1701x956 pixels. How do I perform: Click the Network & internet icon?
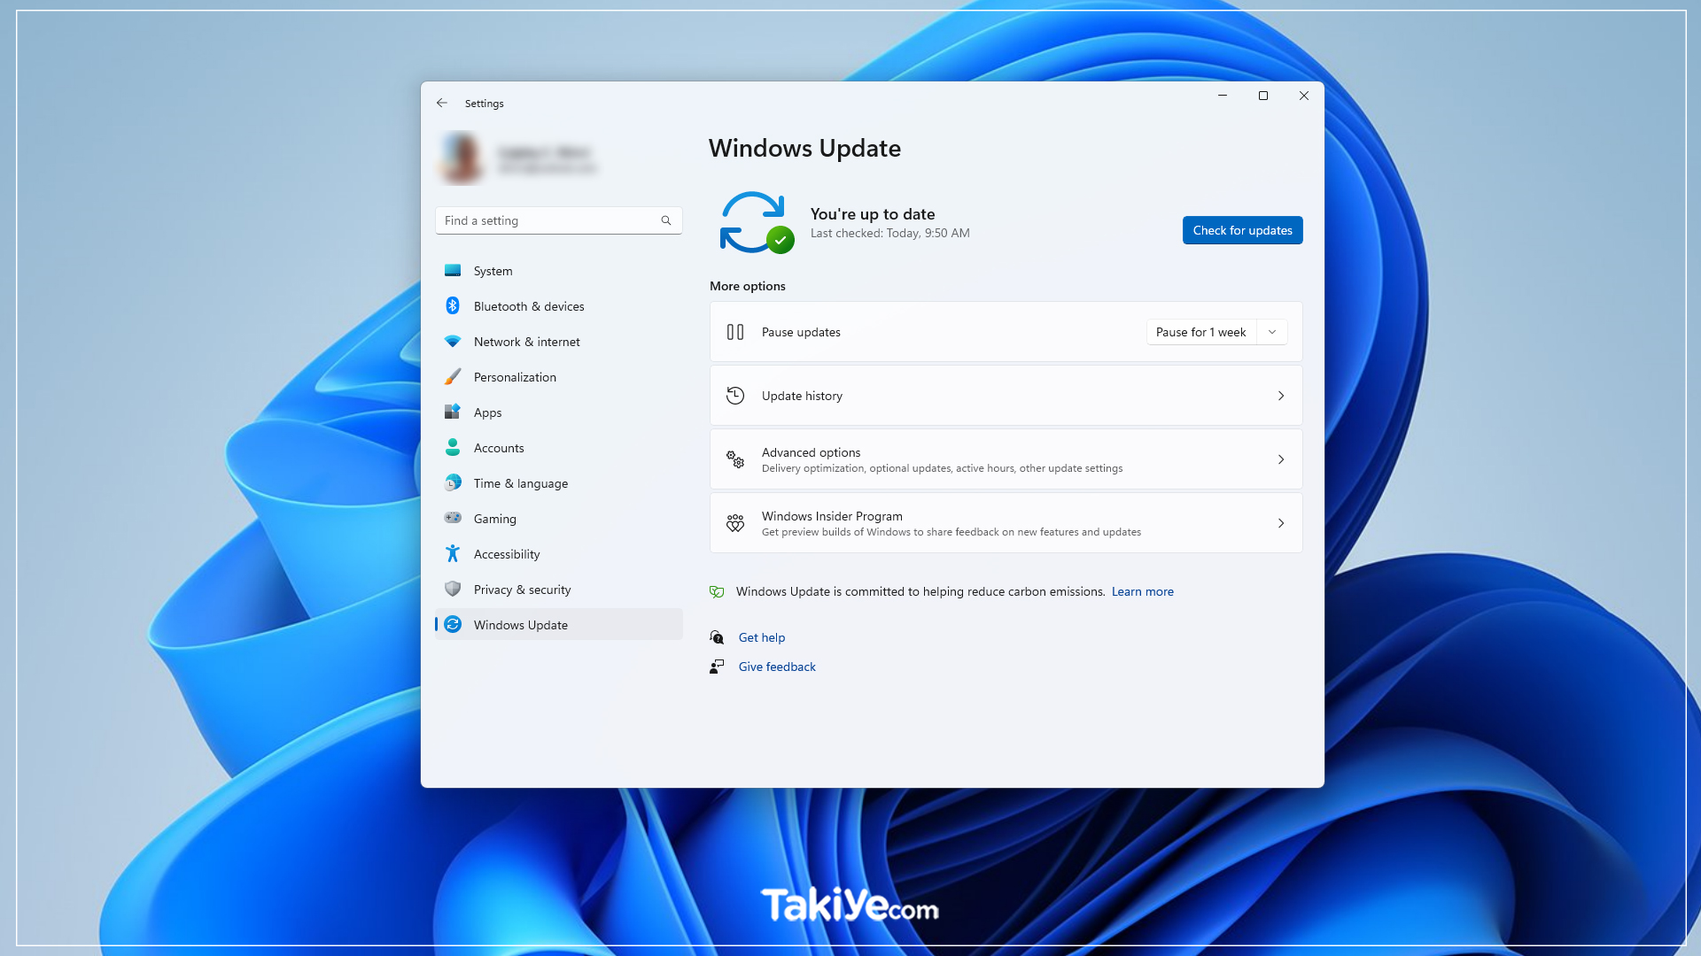click(452, 341)
